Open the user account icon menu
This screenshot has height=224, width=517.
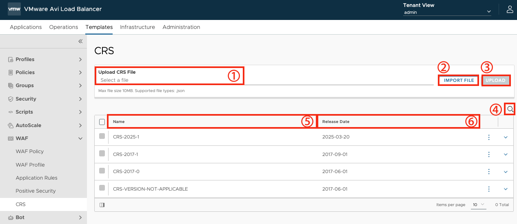pyautogui.click(x=510, y=9)
